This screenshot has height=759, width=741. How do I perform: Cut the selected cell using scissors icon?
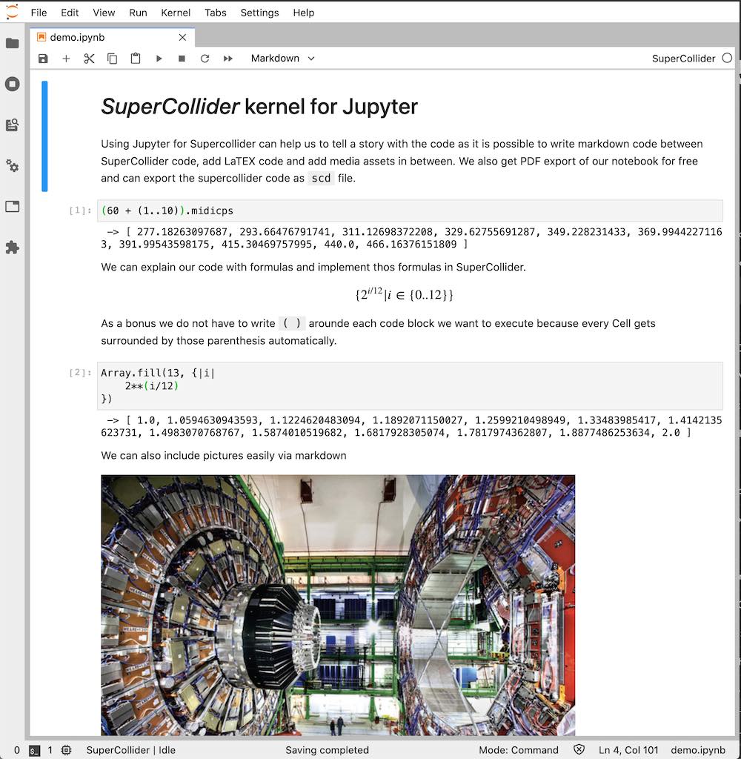coord(89,59)
